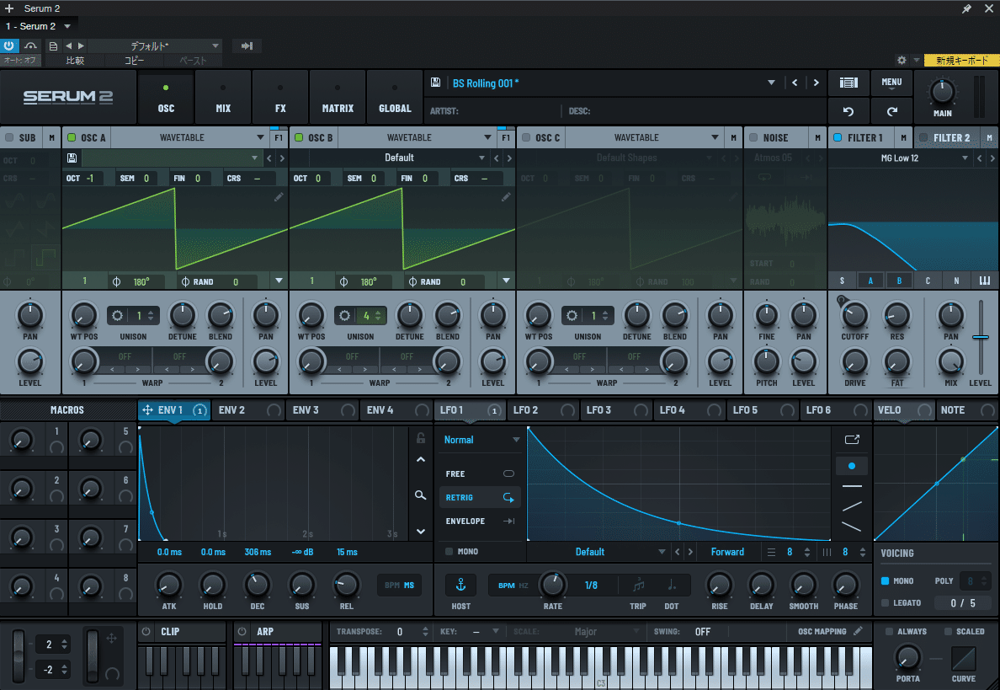
Task: Click the OSC B wavetable pencil edit icon
Action: pyautogui.click(x=506, y=197)
